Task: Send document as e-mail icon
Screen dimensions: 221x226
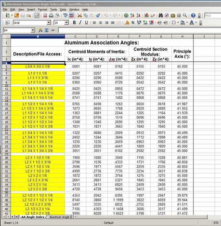Action: [x=29, y=15]
